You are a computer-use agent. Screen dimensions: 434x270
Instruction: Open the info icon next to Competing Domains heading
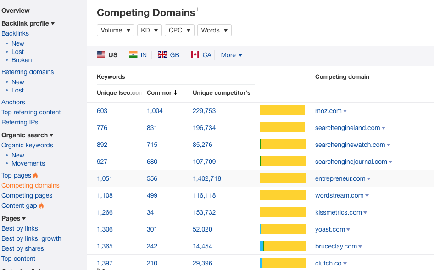point(198,8)
